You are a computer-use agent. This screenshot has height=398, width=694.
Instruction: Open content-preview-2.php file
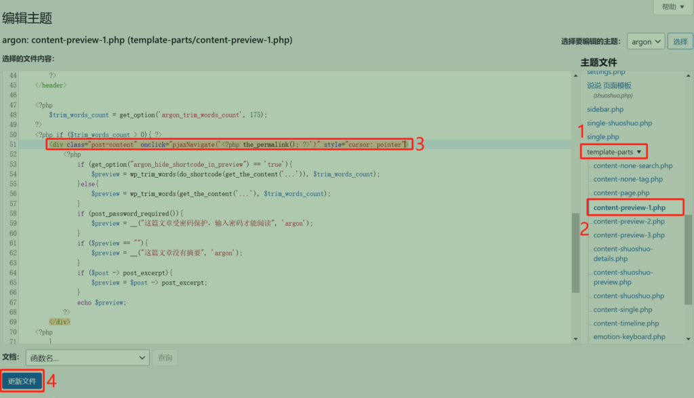[629, 222]
